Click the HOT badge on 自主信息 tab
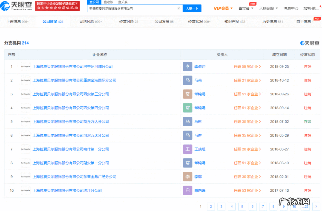 317,19
